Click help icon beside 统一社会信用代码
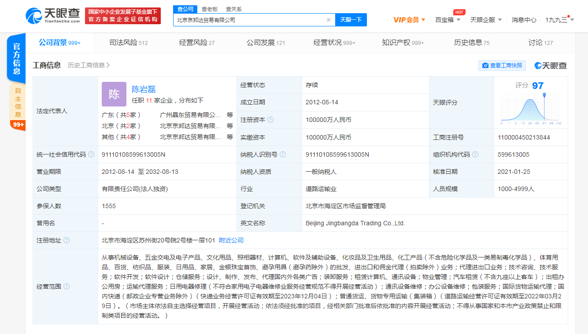This screenshot has width=588, height=334. click(91, 154)
